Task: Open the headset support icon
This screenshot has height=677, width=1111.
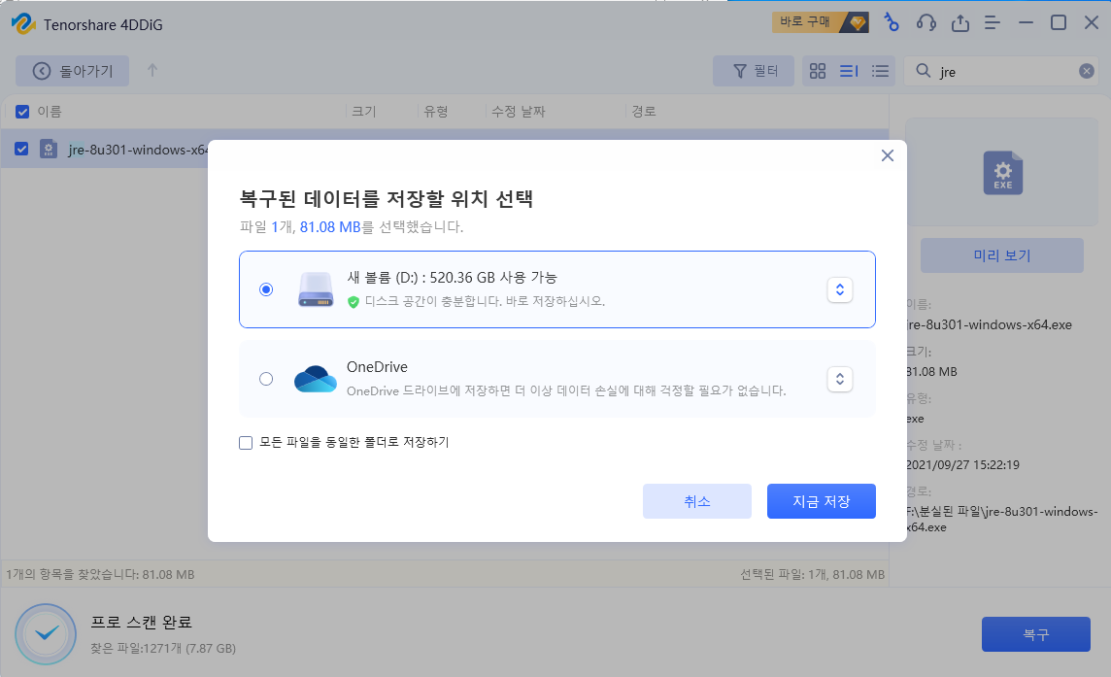Action: (926, 22)
